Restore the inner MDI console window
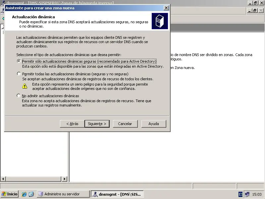 (x=255, y=11)
